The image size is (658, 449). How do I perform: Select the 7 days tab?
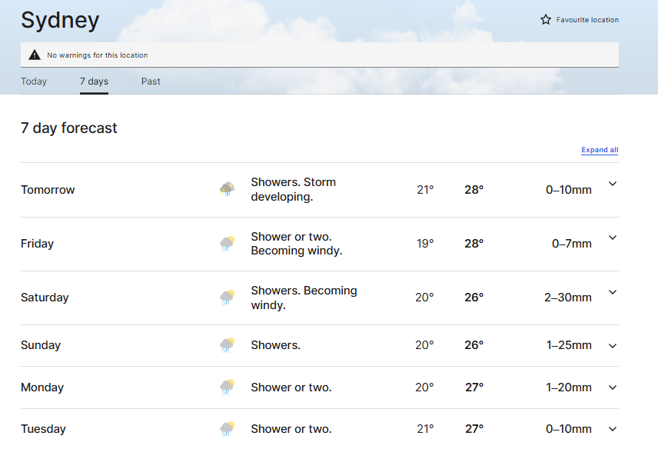tap(94, 81)
